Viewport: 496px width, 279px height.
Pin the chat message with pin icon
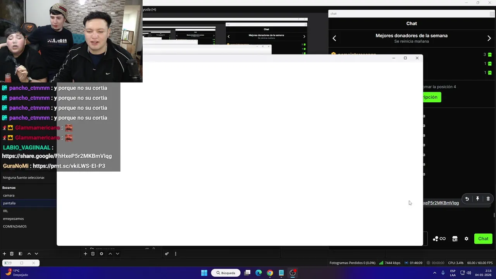coord(477,199)
